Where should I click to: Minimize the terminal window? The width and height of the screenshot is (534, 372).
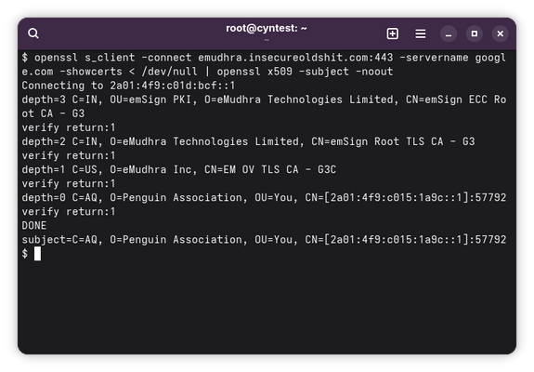449,33
